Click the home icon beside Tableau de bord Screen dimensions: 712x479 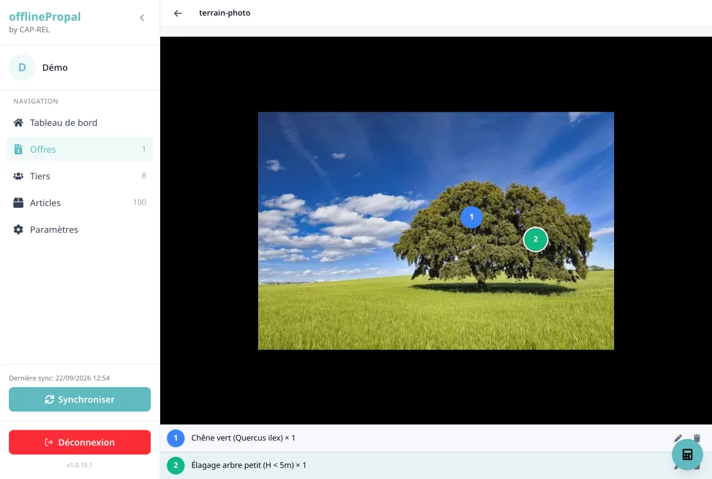[18, 123]
